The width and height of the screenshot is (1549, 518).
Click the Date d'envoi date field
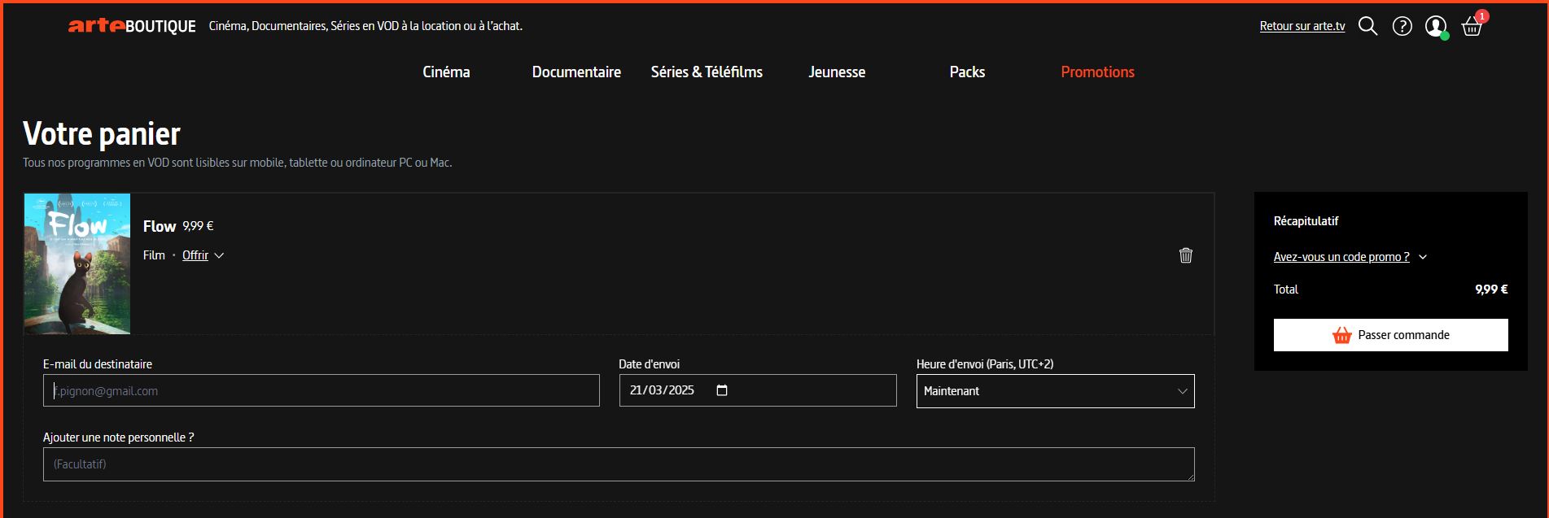tap(758, 390)
